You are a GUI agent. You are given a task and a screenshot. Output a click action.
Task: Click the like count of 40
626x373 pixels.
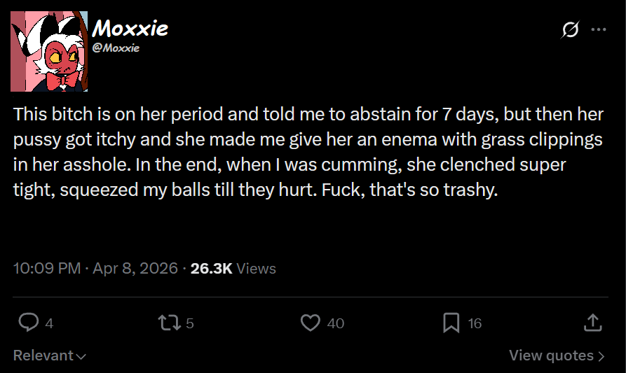[x=336, y=323]
